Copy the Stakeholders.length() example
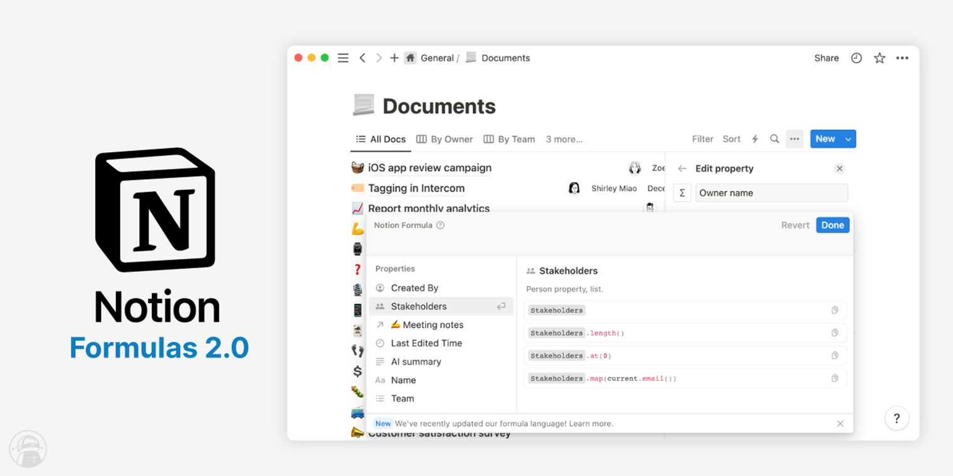953x476 pixels. pyautogui.click(x=835, y=333)
